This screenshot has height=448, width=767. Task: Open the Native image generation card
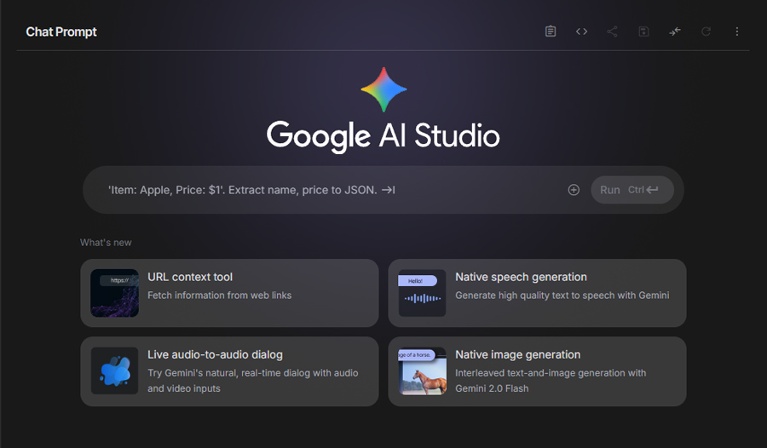tap(537, 371)
